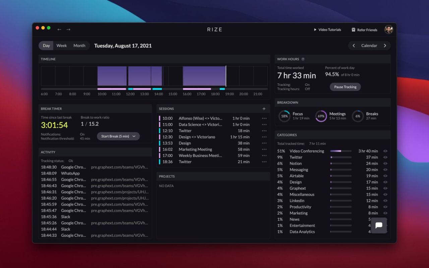Select the 12:10 Twitter session row
429x268 pixels.
point(213,131)
